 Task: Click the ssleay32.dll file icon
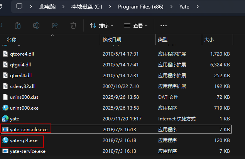pyautogui.click(x=5, y=86)
